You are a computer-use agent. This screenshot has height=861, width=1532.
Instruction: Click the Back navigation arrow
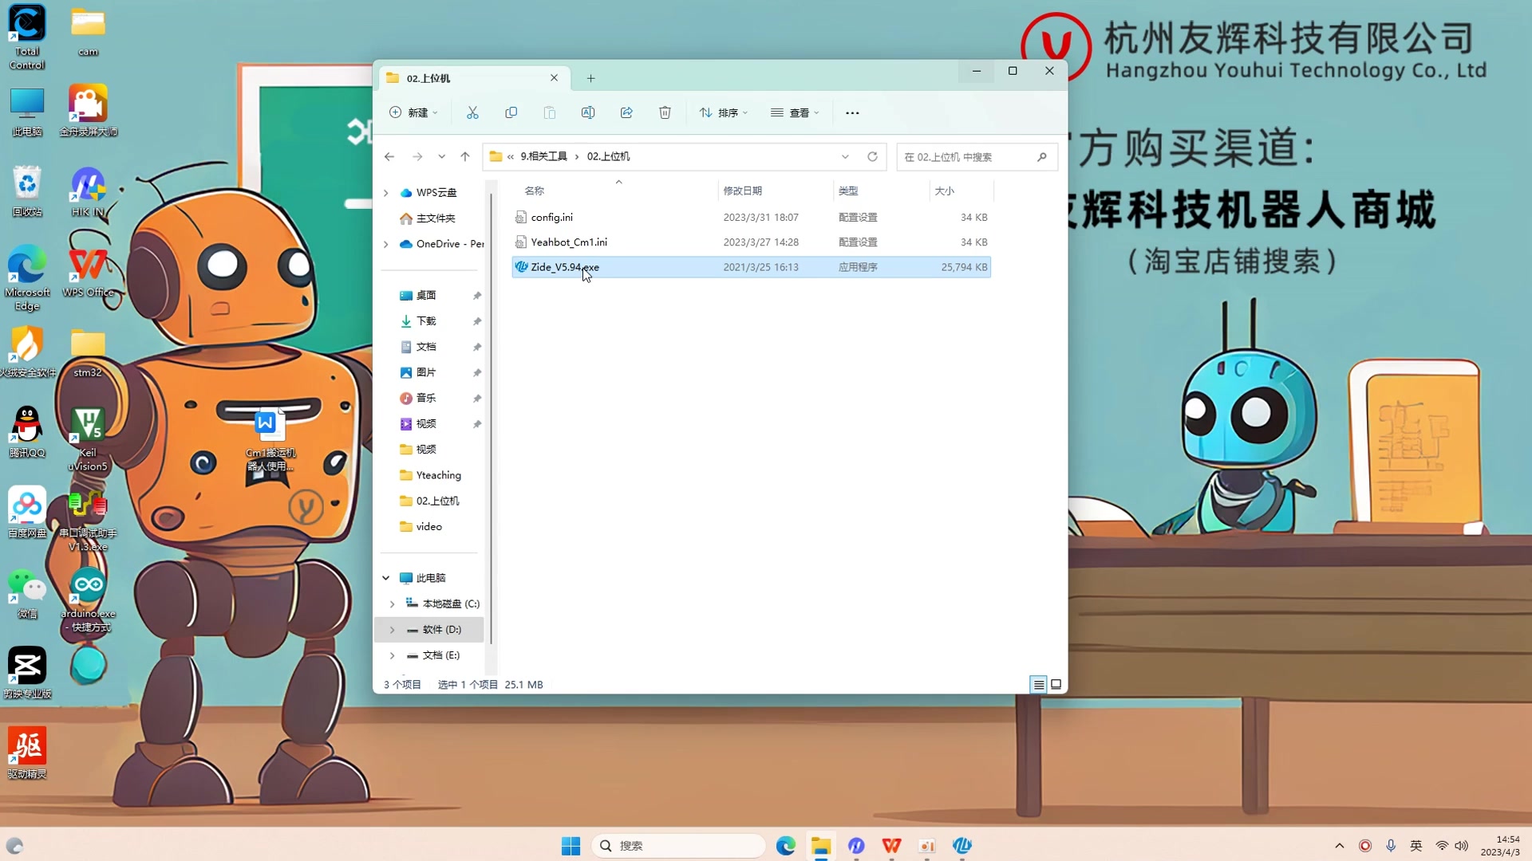pos(389,156)
